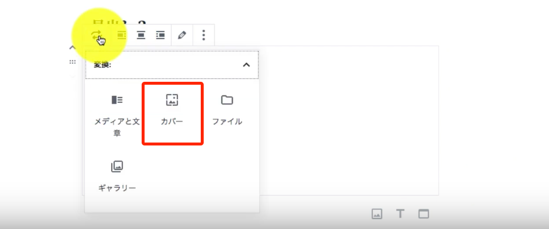The image size is (549, 229).
Task: Click the block drag handle dots
Action: click(73, 62)
